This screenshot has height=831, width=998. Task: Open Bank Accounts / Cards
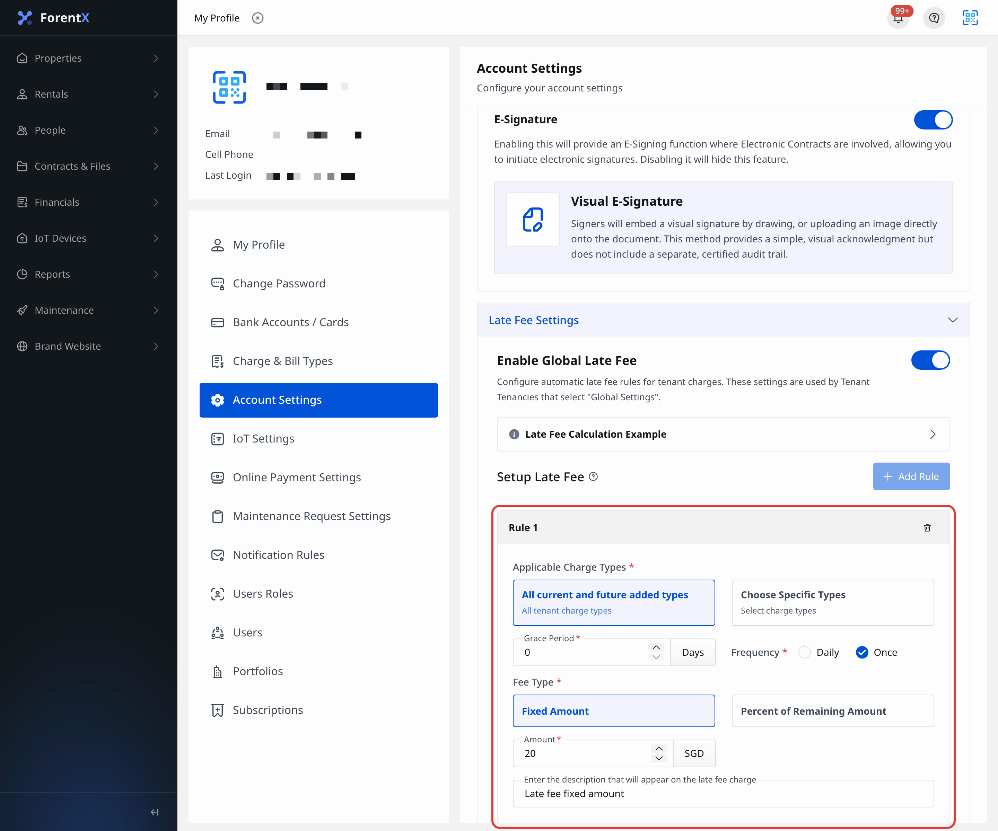click(318, 322)
